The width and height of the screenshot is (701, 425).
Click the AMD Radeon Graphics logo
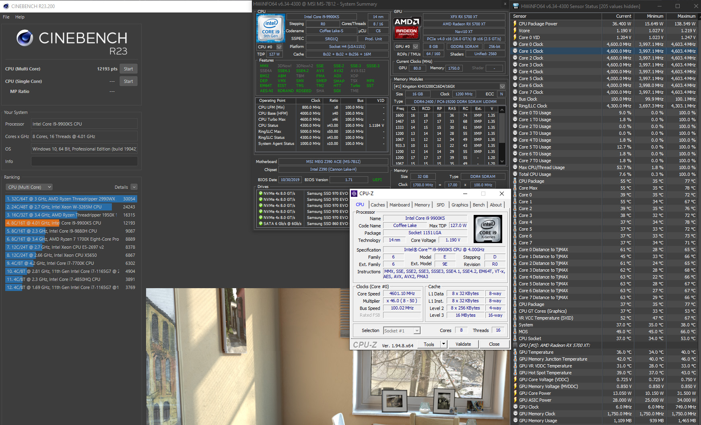click(407, 28)
